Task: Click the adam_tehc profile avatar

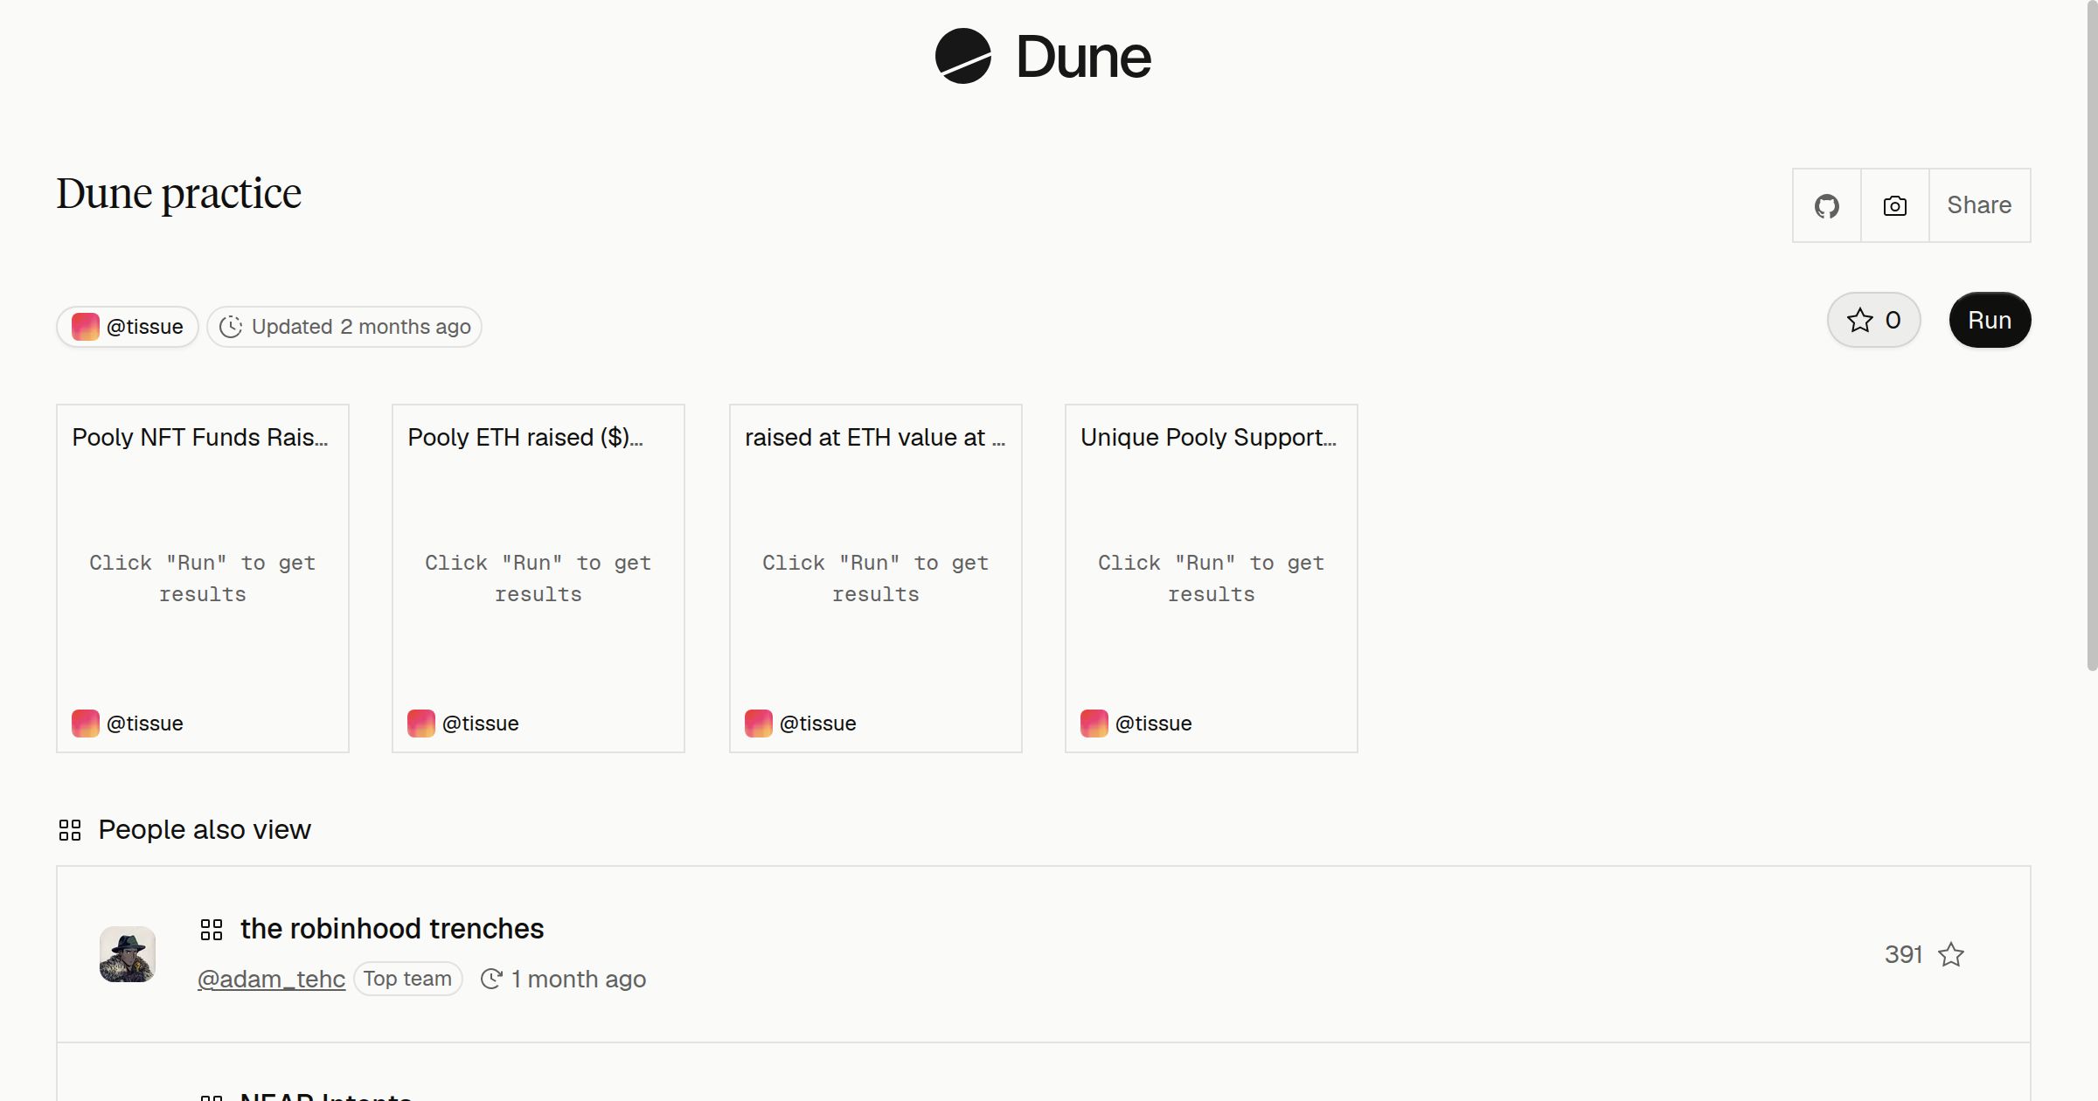Action: (128, 954)
